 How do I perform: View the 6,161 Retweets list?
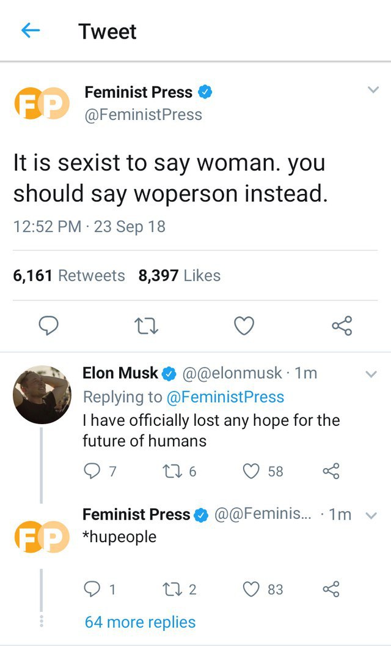coord(69,275)
